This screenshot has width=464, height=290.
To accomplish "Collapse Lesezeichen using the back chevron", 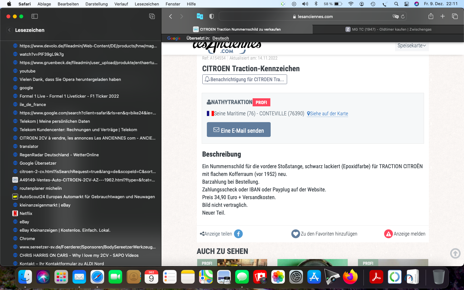I will coord(9,30).
